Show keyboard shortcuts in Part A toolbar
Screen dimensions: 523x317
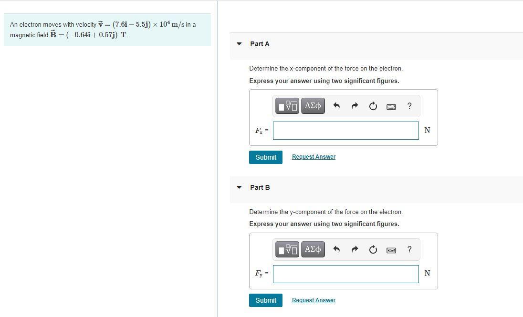(391, 107)
